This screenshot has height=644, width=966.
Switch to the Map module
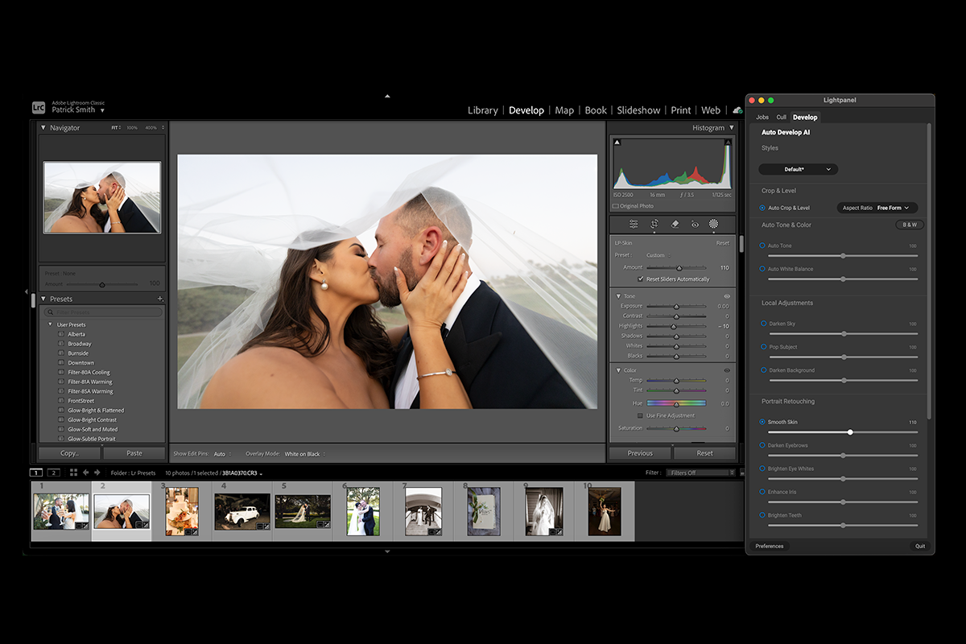564,110
